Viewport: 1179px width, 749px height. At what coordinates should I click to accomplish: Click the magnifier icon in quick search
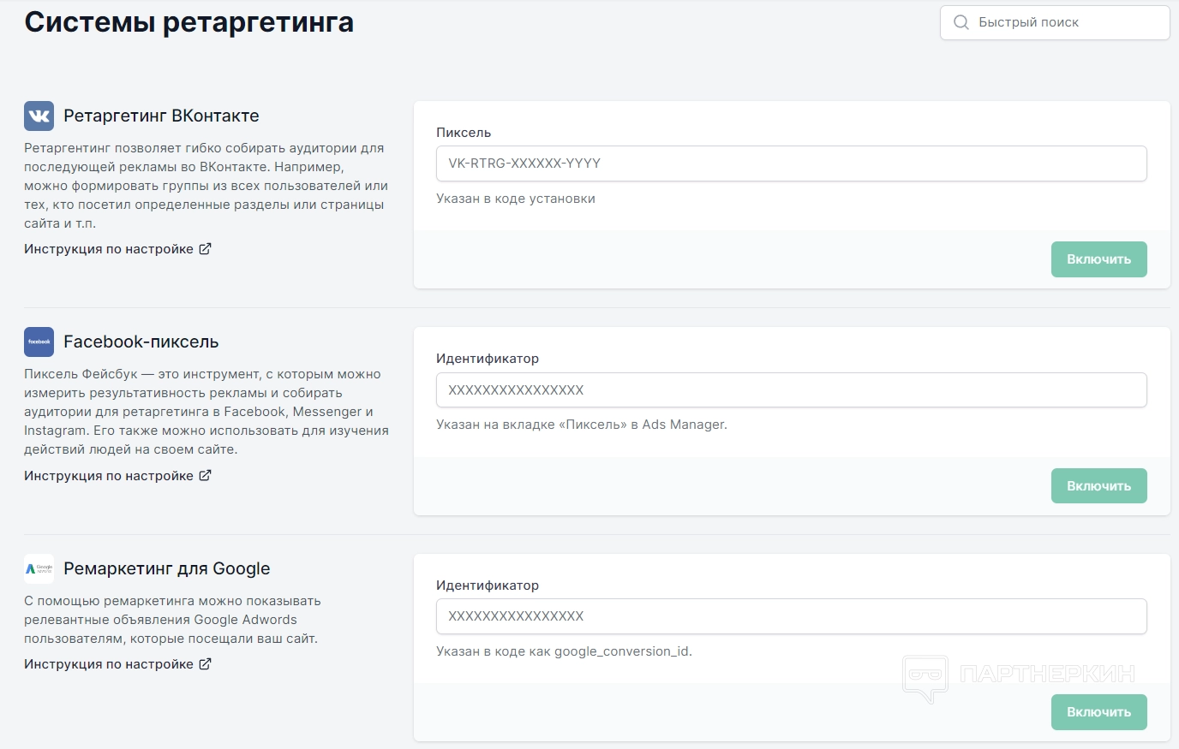point(961,22)
